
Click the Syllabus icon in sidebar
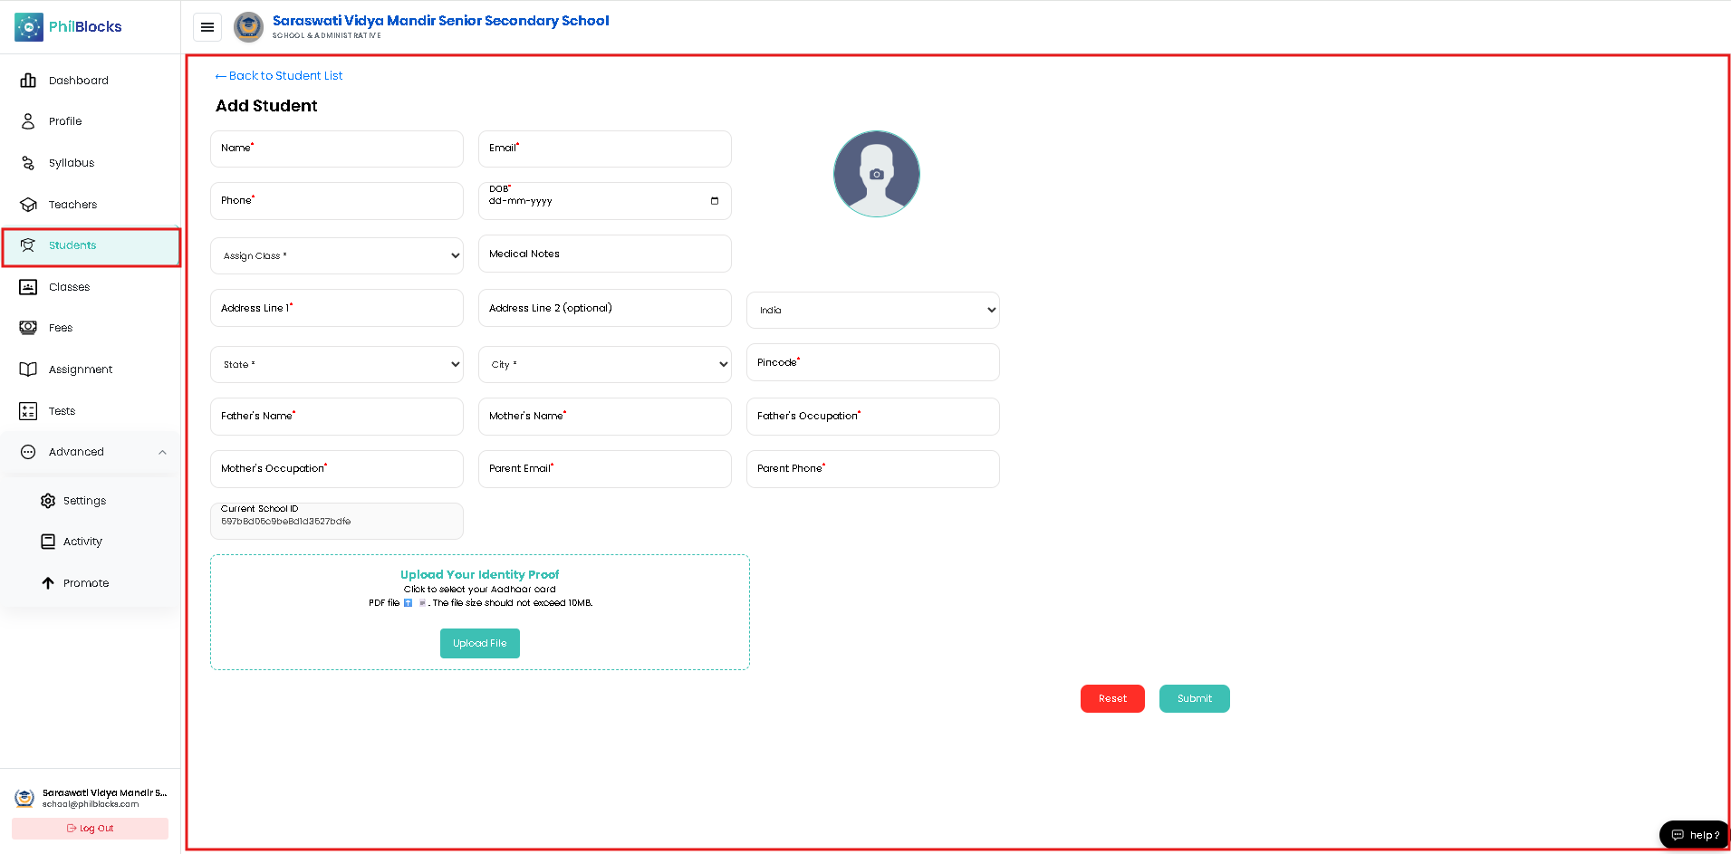point(28,163)
